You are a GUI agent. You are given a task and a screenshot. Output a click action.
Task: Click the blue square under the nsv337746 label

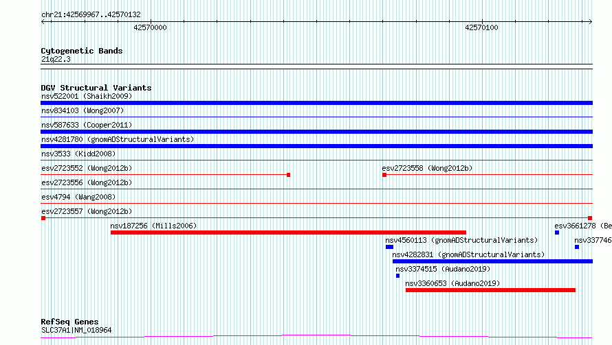point(577,247)
